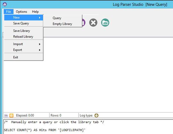Select Reload Library menu entry
This screenshot has height=134, width=173.
[x=23, y=37]
